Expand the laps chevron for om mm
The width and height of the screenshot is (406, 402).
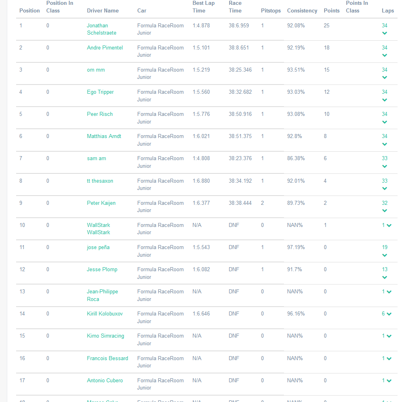pos(385,77)
